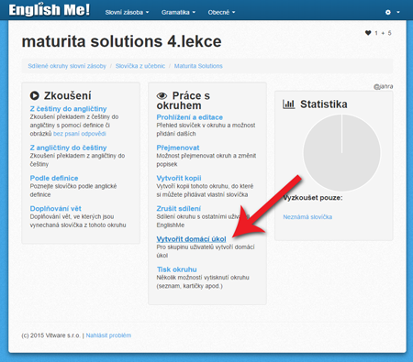Screen dimensions: 413x362
Task: Click the eye icon beside Práce s okruhem
Action: point(162,96)
